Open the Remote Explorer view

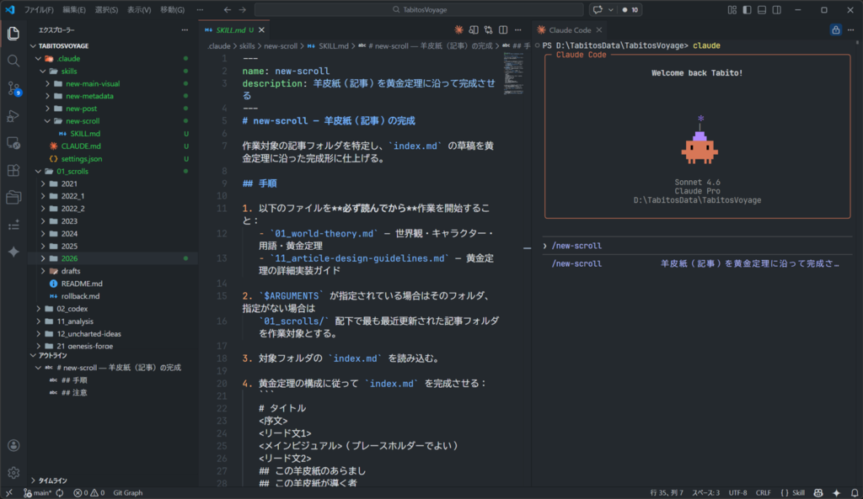pyautogui.click(x=13, y=143)
